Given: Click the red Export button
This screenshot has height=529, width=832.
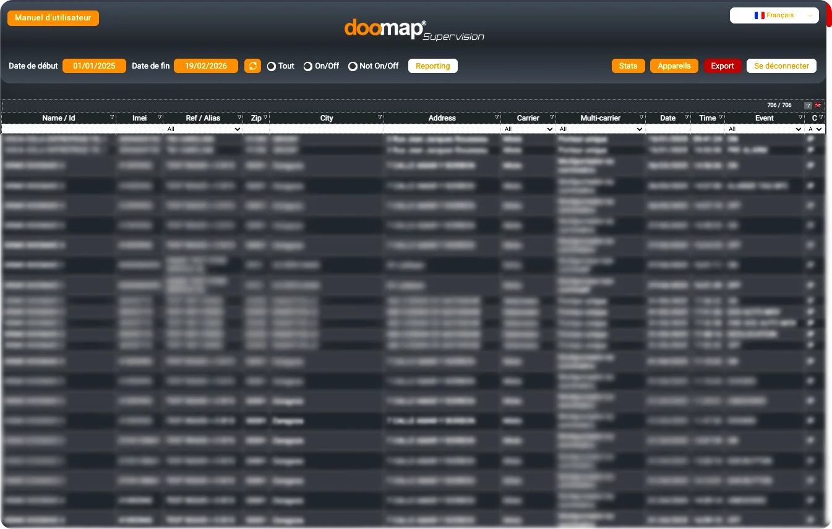Looking at the screenshot, I should coord(722,66).
